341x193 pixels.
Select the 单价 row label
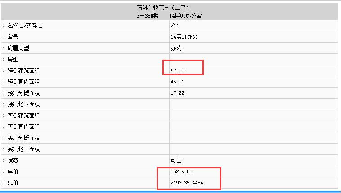[x=13, y=172]
